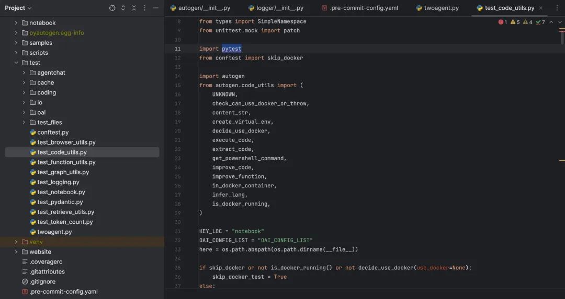Expand the agentchat folder
The height and width of the screenshot is (299, 565).
[24, 73]
